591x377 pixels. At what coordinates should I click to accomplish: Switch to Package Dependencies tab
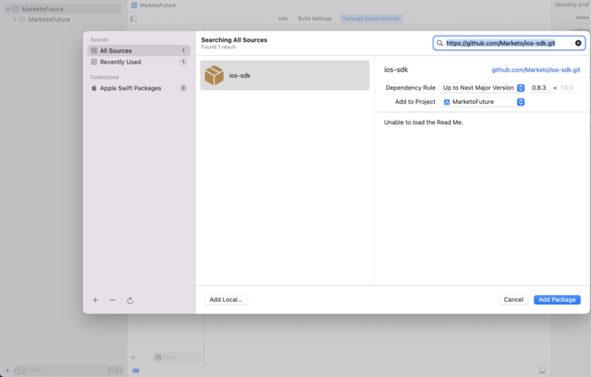point(371,18)
